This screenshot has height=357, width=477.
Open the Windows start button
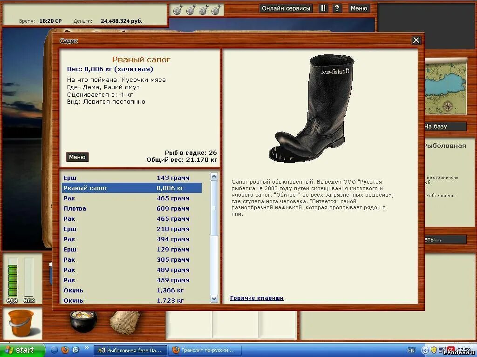point(22,350)
